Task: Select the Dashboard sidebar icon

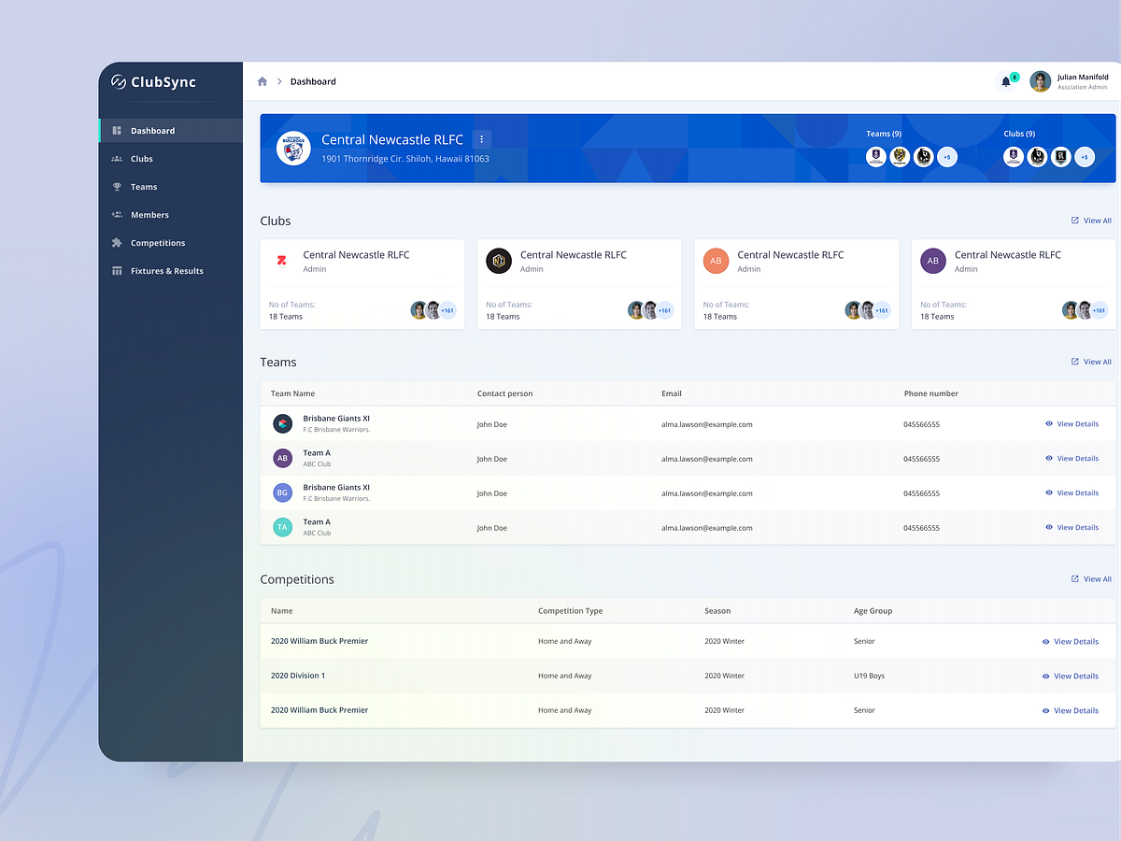Action: pos(116,130)
